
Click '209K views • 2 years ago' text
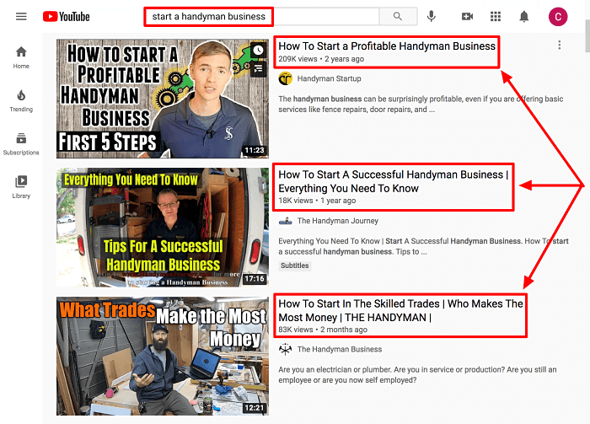pyautogui.click(x=321, y=59)
